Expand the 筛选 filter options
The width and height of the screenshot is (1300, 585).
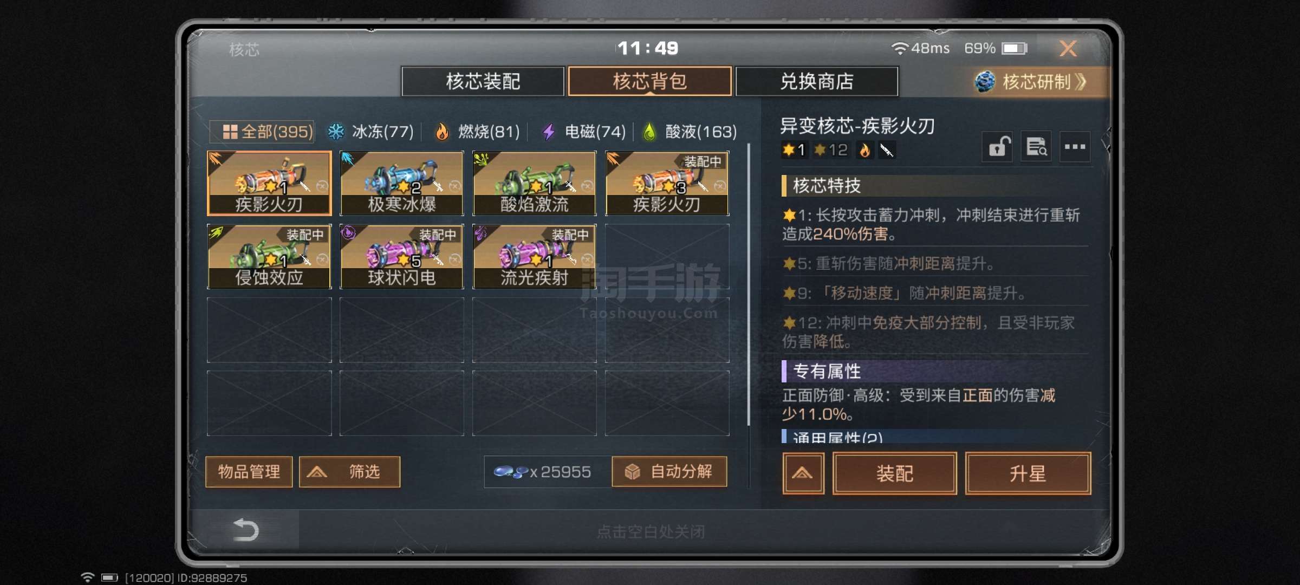pyautogui.click(x=349, y=472)
